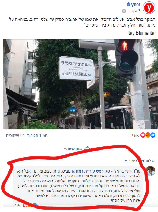The image size is (158, 212).
Task: Open the 1.5K comments count
Action: 37,136
